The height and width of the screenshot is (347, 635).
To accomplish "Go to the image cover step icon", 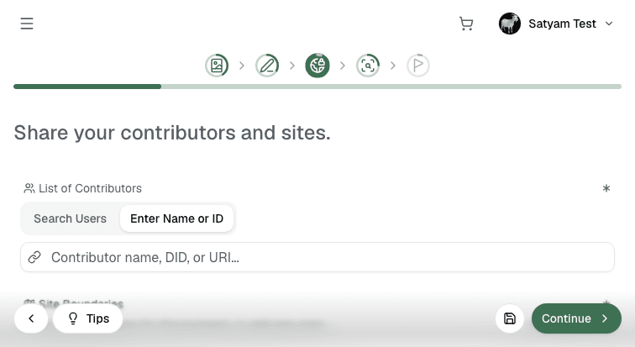I will click(217, 66).
